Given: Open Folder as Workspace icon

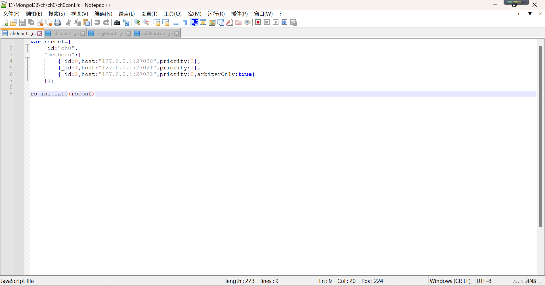Looking at the screenshot, I should 238,22.
